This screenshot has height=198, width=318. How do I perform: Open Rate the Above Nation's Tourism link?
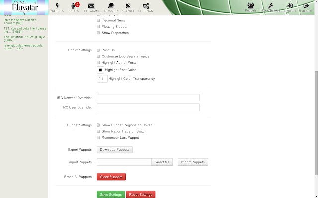(x=20, y=22)
